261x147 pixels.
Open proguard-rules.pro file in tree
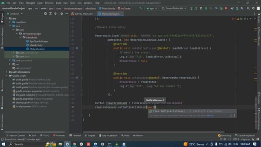(41, 95)
